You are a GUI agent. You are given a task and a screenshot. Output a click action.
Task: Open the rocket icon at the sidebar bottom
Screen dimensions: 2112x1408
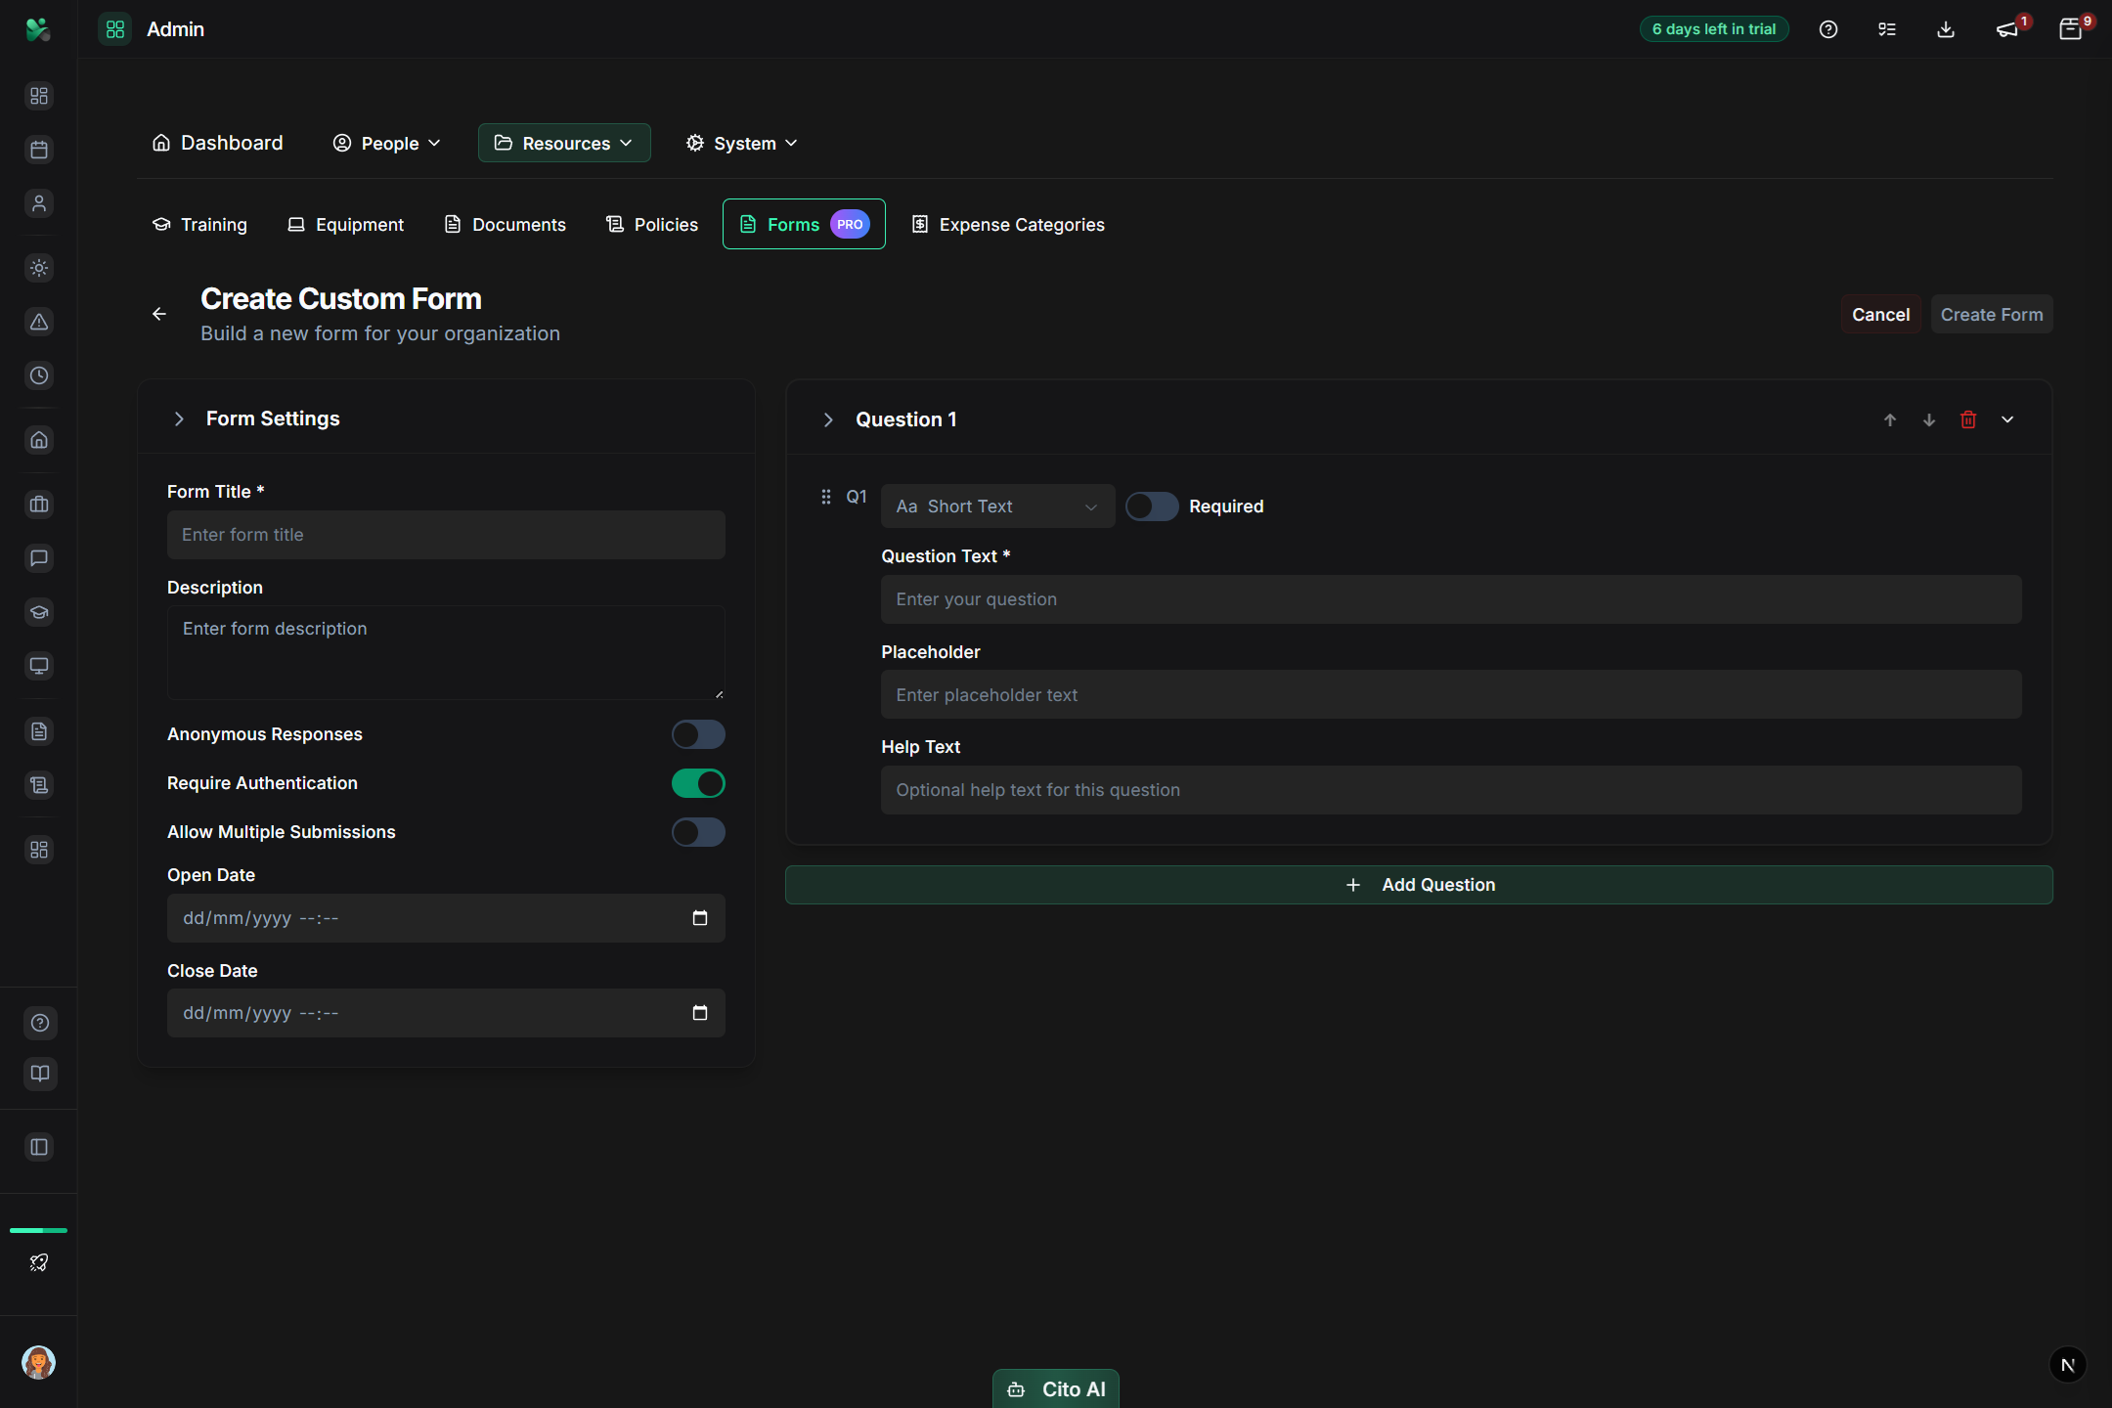point(39,1262)
